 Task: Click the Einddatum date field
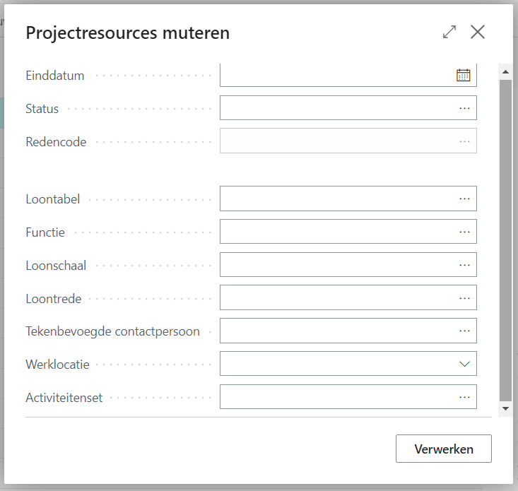coord(336,75)
